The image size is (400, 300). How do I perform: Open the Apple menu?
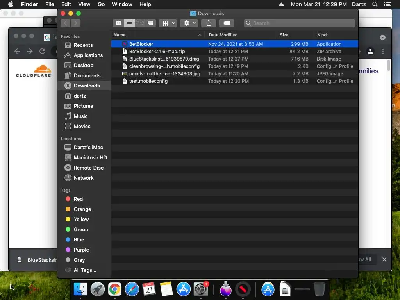point(11,4)
